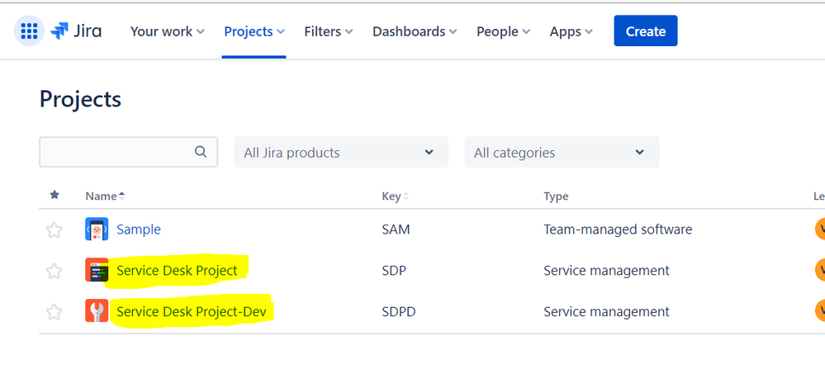825x369 pixels.
Task: Open the app switcher grid icon
Action: (x=29, y=31)
